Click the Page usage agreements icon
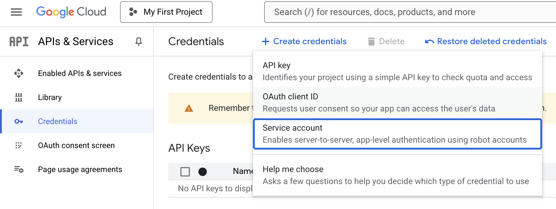The height and width of the screenshot is (209, 556). click(19, 169)
